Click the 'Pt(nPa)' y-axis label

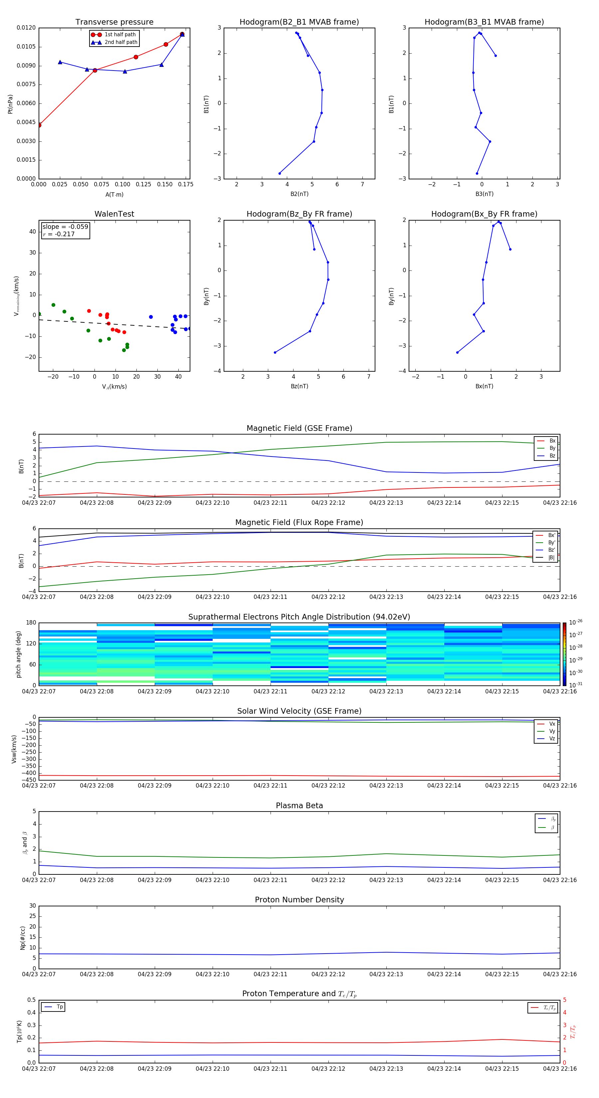tap(10, 104)
